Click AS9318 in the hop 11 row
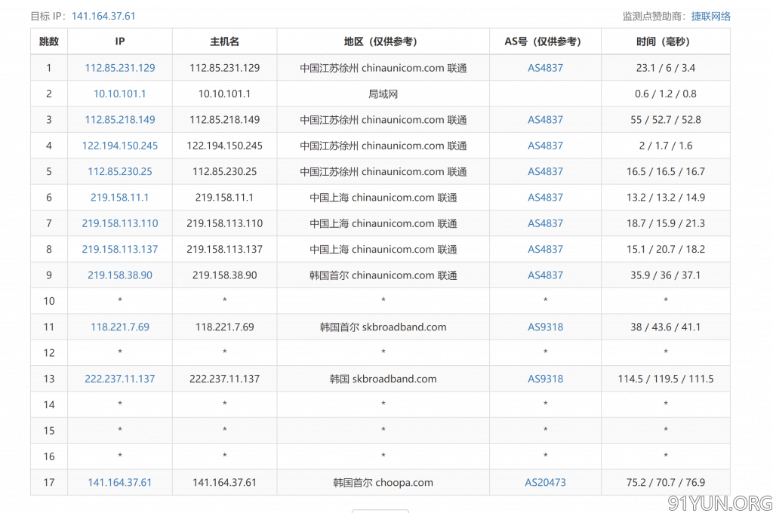 click(x=545, y=327)
